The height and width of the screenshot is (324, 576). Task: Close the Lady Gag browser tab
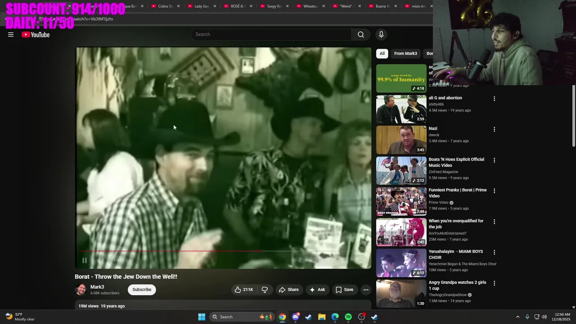pyautogui.click(x=215, y=6)
